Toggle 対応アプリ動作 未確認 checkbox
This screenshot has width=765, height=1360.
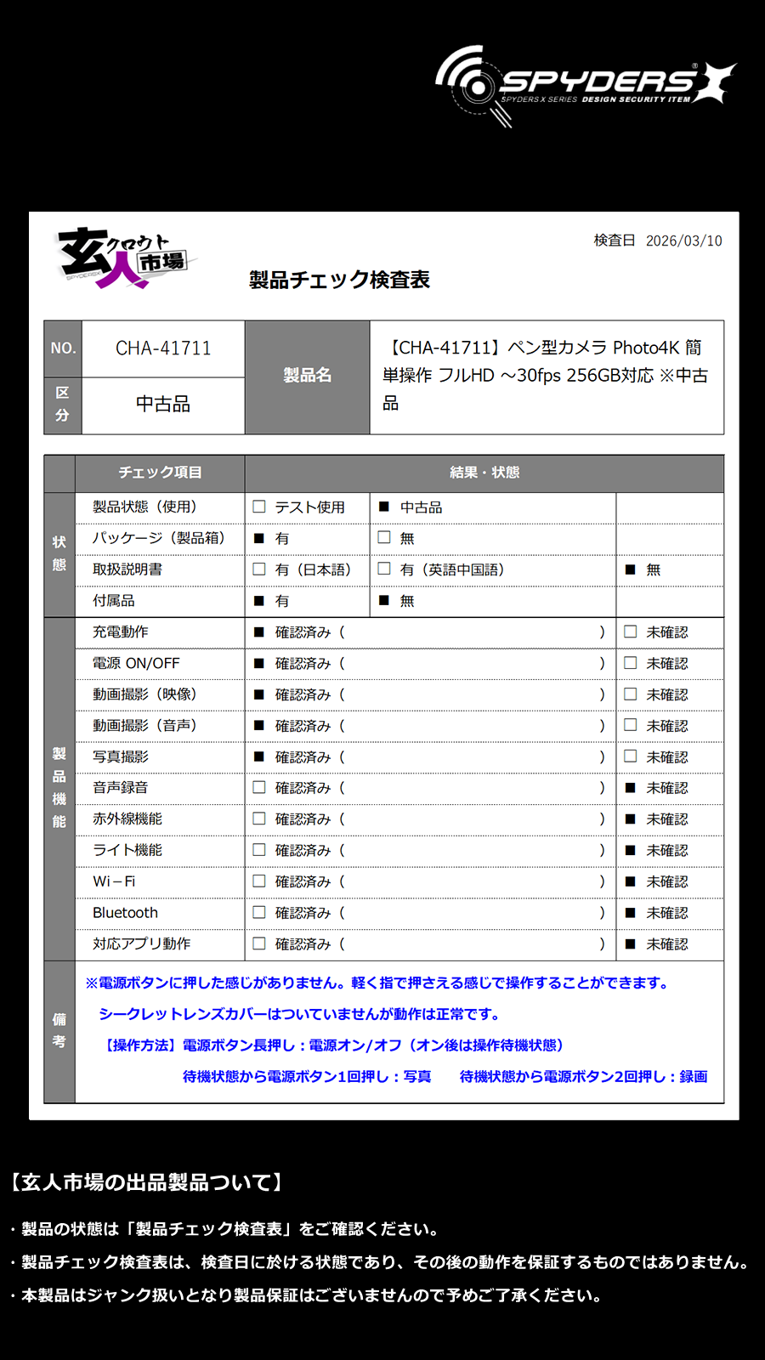pyautogui.click(x=631, y=943)
